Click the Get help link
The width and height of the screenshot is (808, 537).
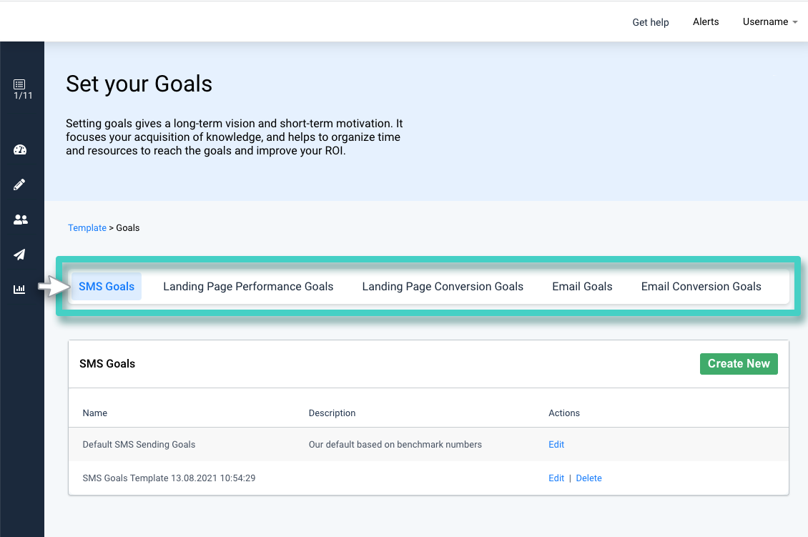tap(650, 22)
